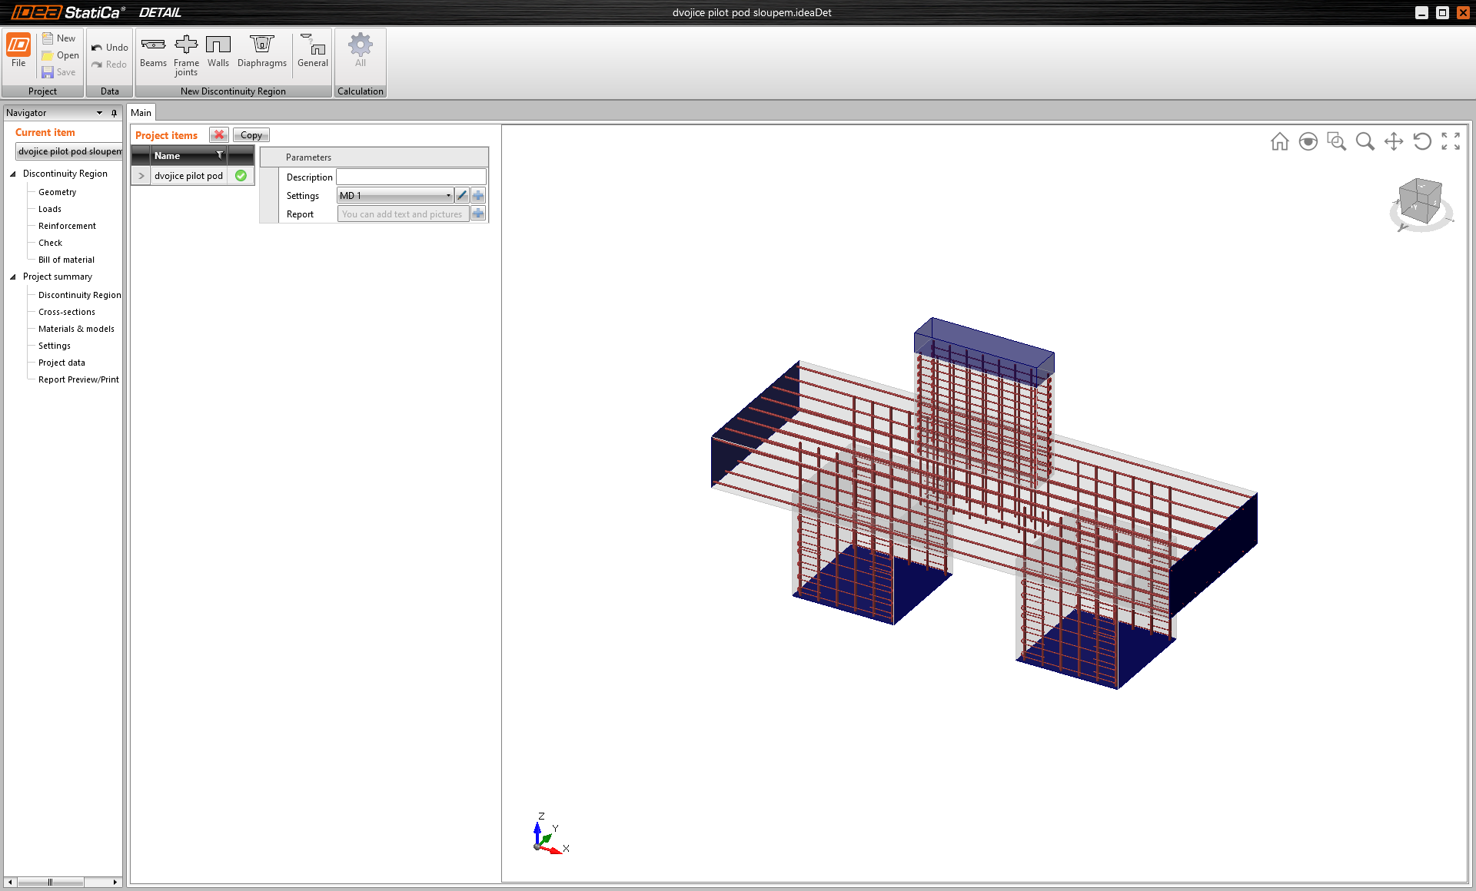Open Reinforcement in the navigator tree
The width and height of the screenshot is (1476, 891).
[67, 226]
